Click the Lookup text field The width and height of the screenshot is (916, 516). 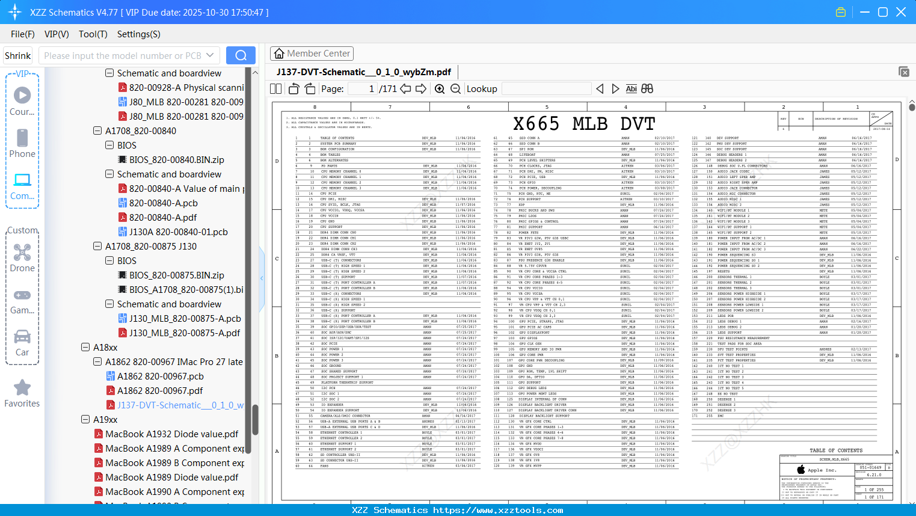point(546,89)
